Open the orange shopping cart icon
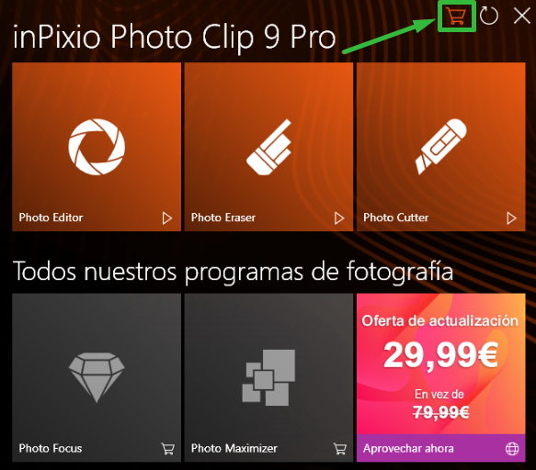This screenshot has width=536, height=470. tap(456, 16)
